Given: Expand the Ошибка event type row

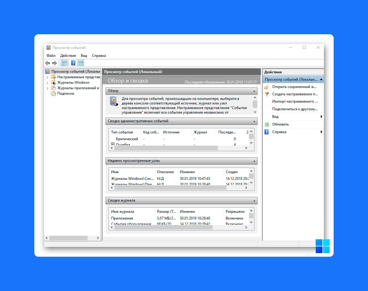Looking at the screenshot, I should pos(113,144).
